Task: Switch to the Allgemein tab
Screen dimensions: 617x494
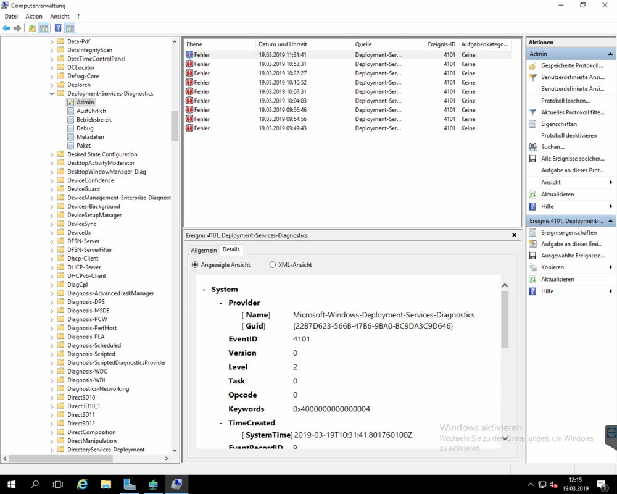Action: [204, 250]
